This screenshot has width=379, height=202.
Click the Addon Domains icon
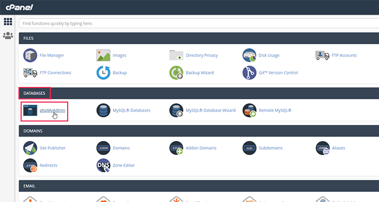176,148
